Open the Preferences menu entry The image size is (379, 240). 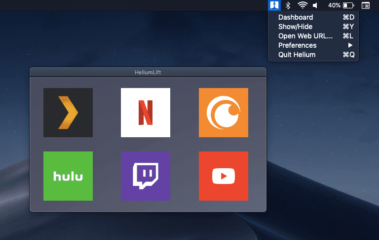pos(313,45)
